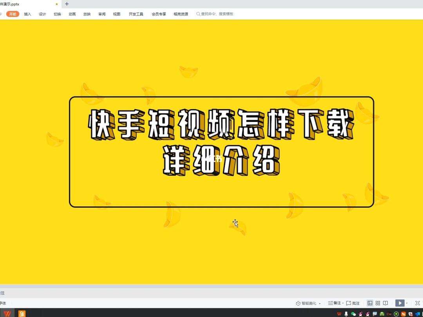
Task: Click the microphone tray icon
Action: coord(346,314)
